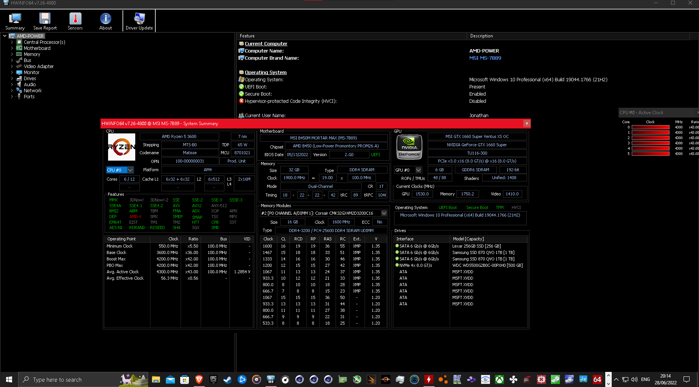
Task: Click the MSI GTX 1660 Super Ventus XS OC field
Action: [477, 136]
